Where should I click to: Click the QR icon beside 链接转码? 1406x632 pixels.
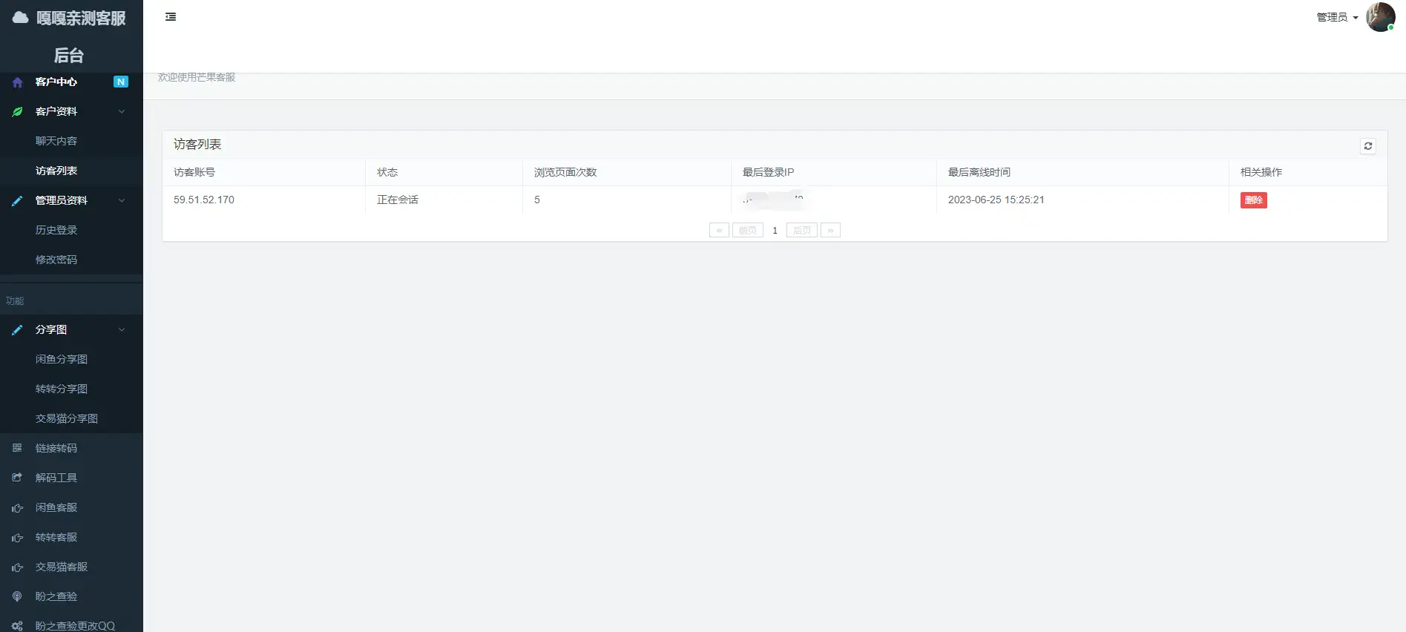tap(17, 448)
